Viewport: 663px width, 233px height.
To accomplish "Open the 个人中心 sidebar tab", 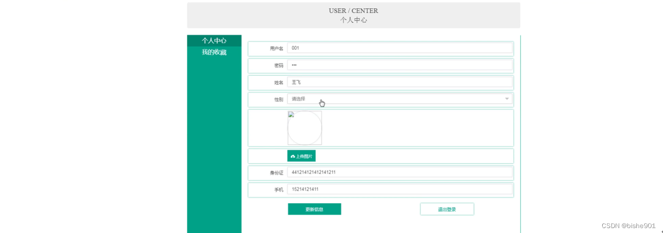I will pos(214,40).
